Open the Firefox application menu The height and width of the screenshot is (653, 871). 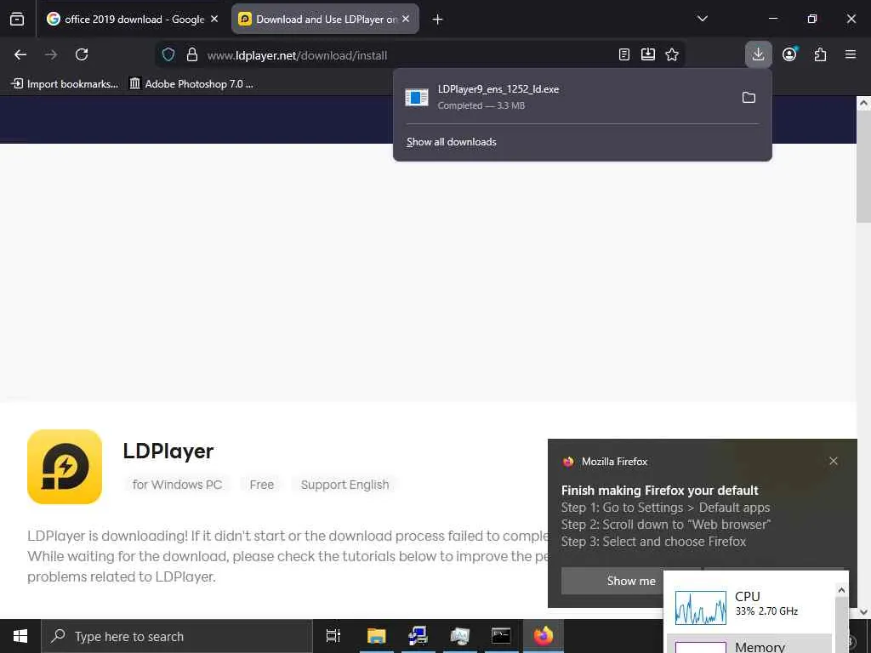pos(851,54)
